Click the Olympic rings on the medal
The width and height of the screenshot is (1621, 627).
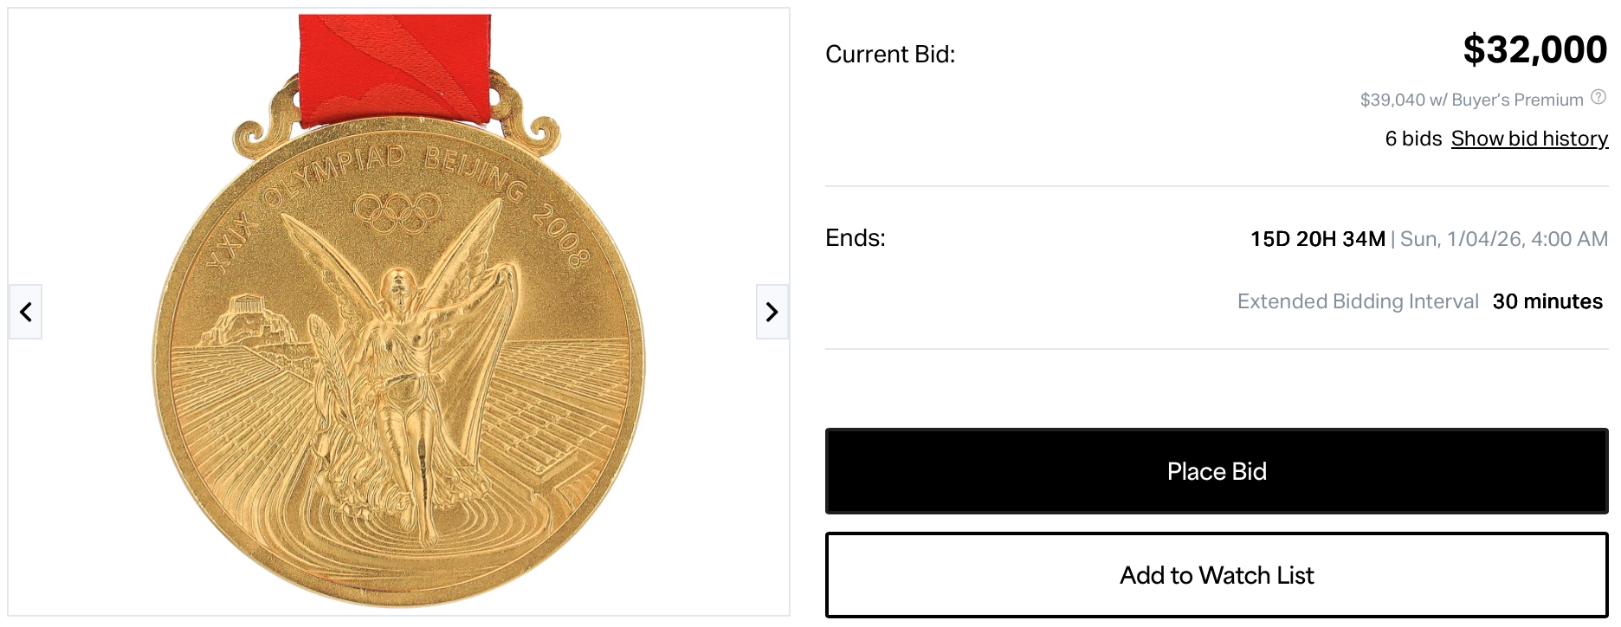click(x=398, y=210)
